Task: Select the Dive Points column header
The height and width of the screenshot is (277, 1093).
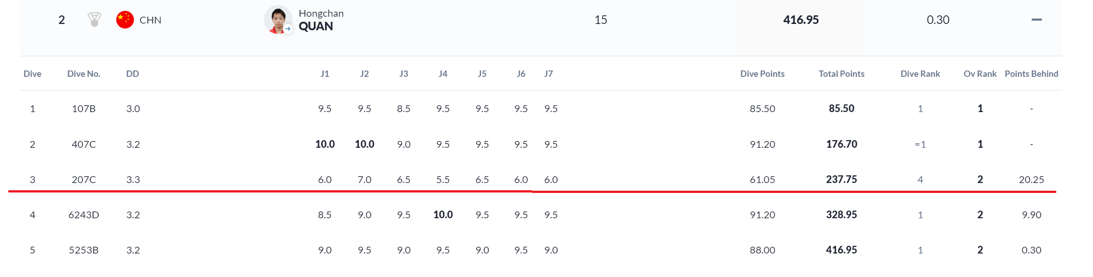Action: tap(762, 74)
